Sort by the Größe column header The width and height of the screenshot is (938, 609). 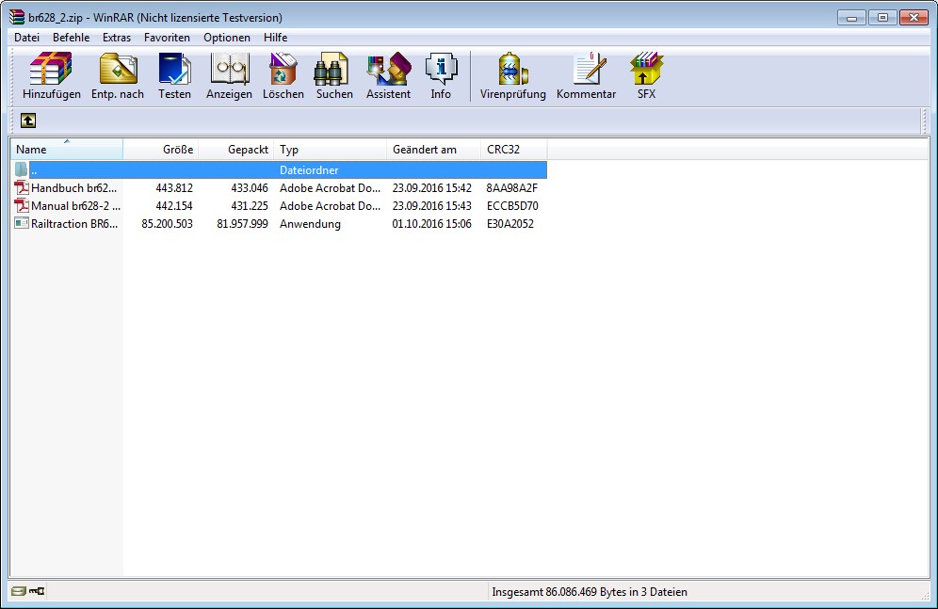point(160,150)
